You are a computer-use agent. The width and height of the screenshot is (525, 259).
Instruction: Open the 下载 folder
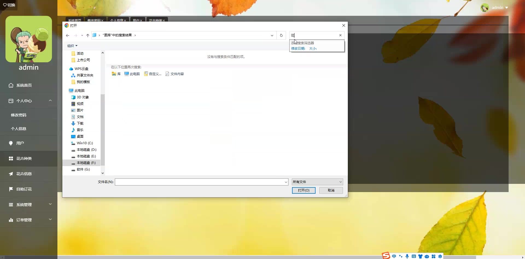(77, 123)
